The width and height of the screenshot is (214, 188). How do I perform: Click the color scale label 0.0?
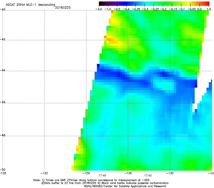pos(200,9)
